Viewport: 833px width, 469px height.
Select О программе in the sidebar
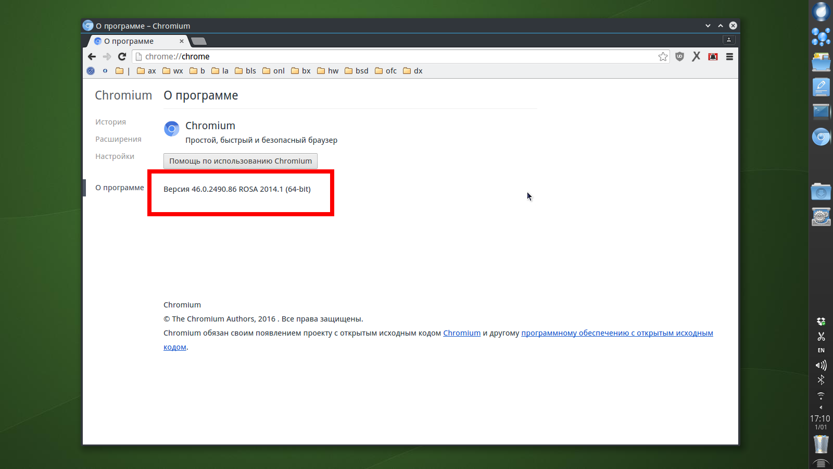pyautogui.click(x=120, y=188)
